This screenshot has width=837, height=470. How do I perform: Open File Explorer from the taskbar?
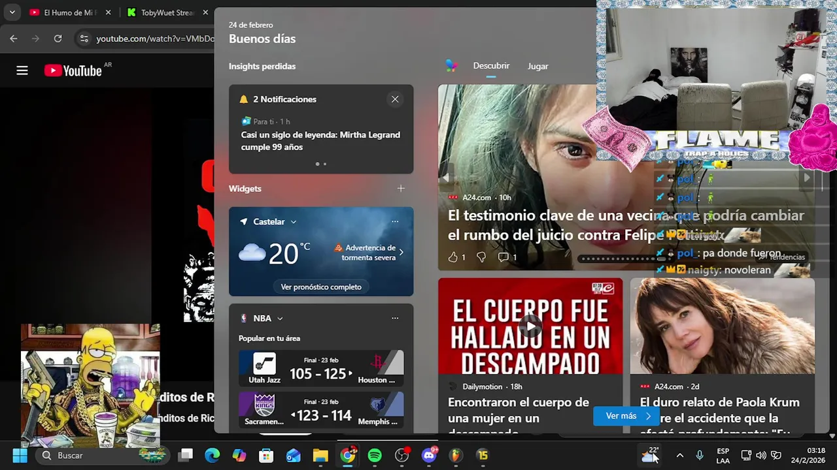point(320,455)
